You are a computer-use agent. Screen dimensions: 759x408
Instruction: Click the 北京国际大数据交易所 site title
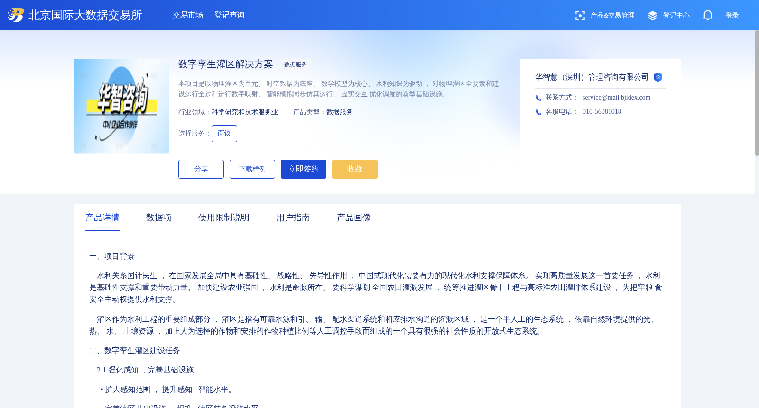85,15
